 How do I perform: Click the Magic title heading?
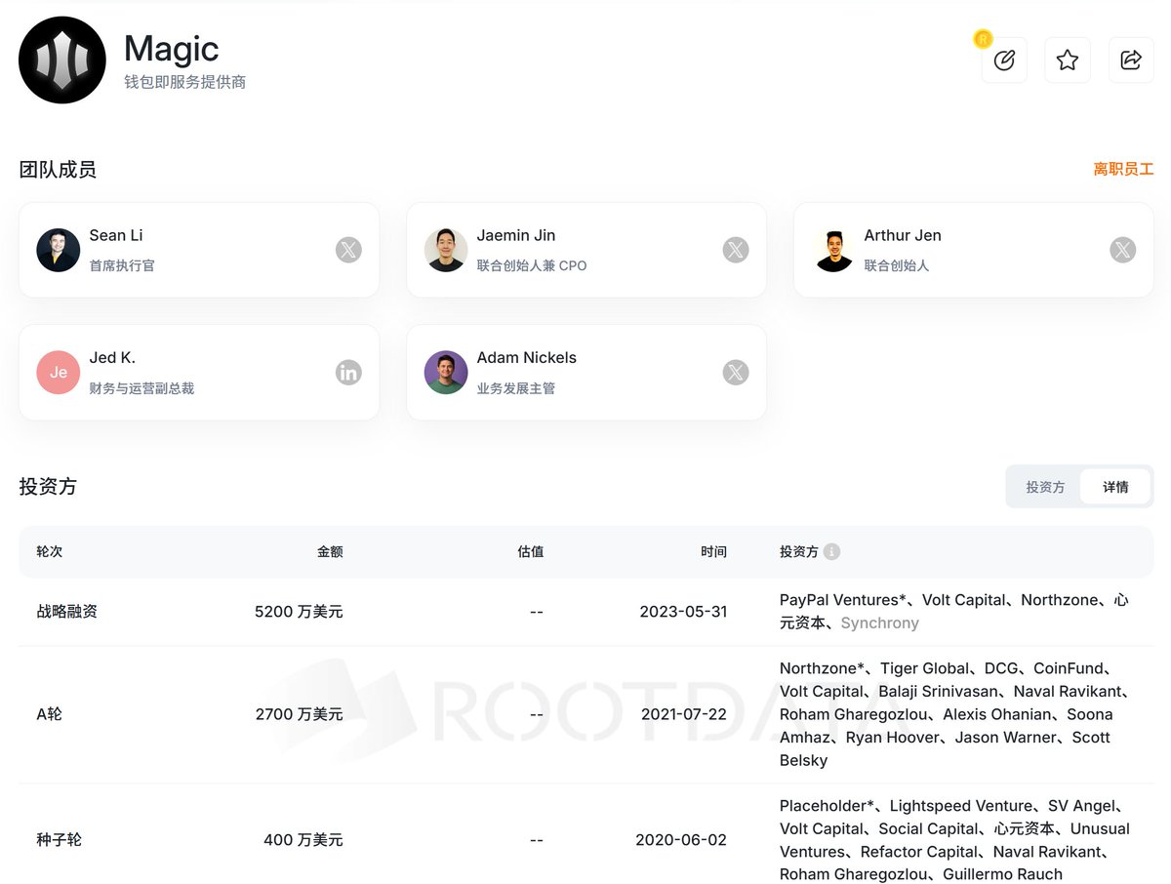click(x=172, y=48)
